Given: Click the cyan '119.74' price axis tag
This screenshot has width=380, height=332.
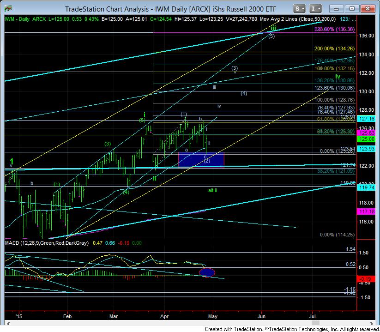Looking at the screenshot, I should (367, 187).
